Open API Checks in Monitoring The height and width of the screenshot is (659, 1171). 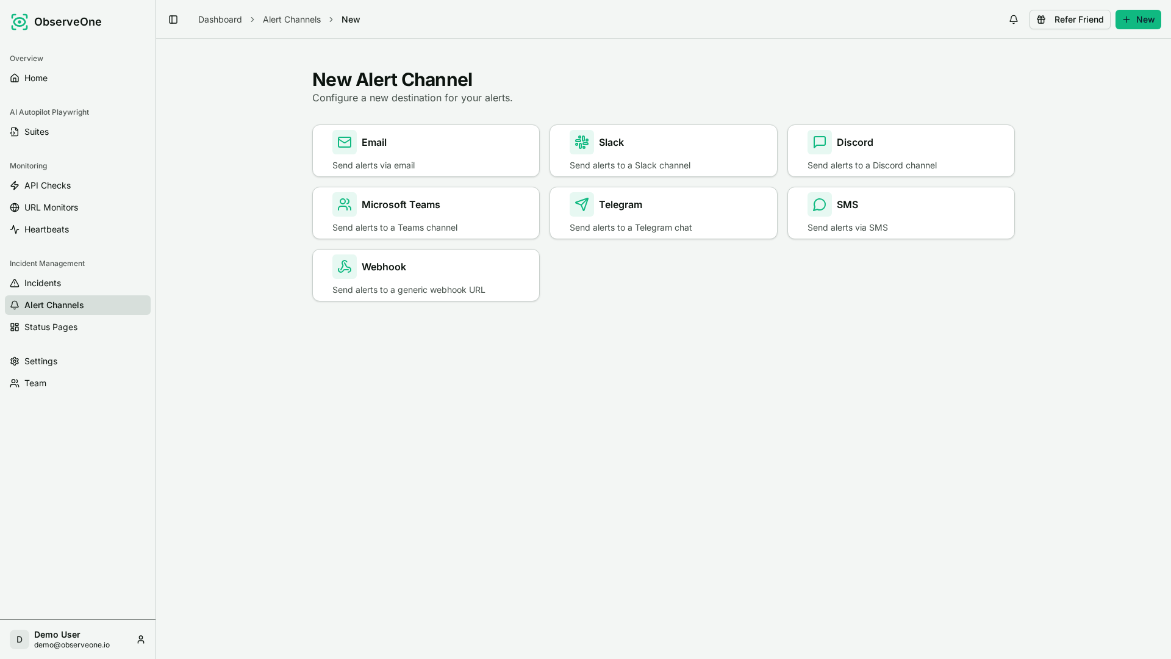[x=77, y=185]
